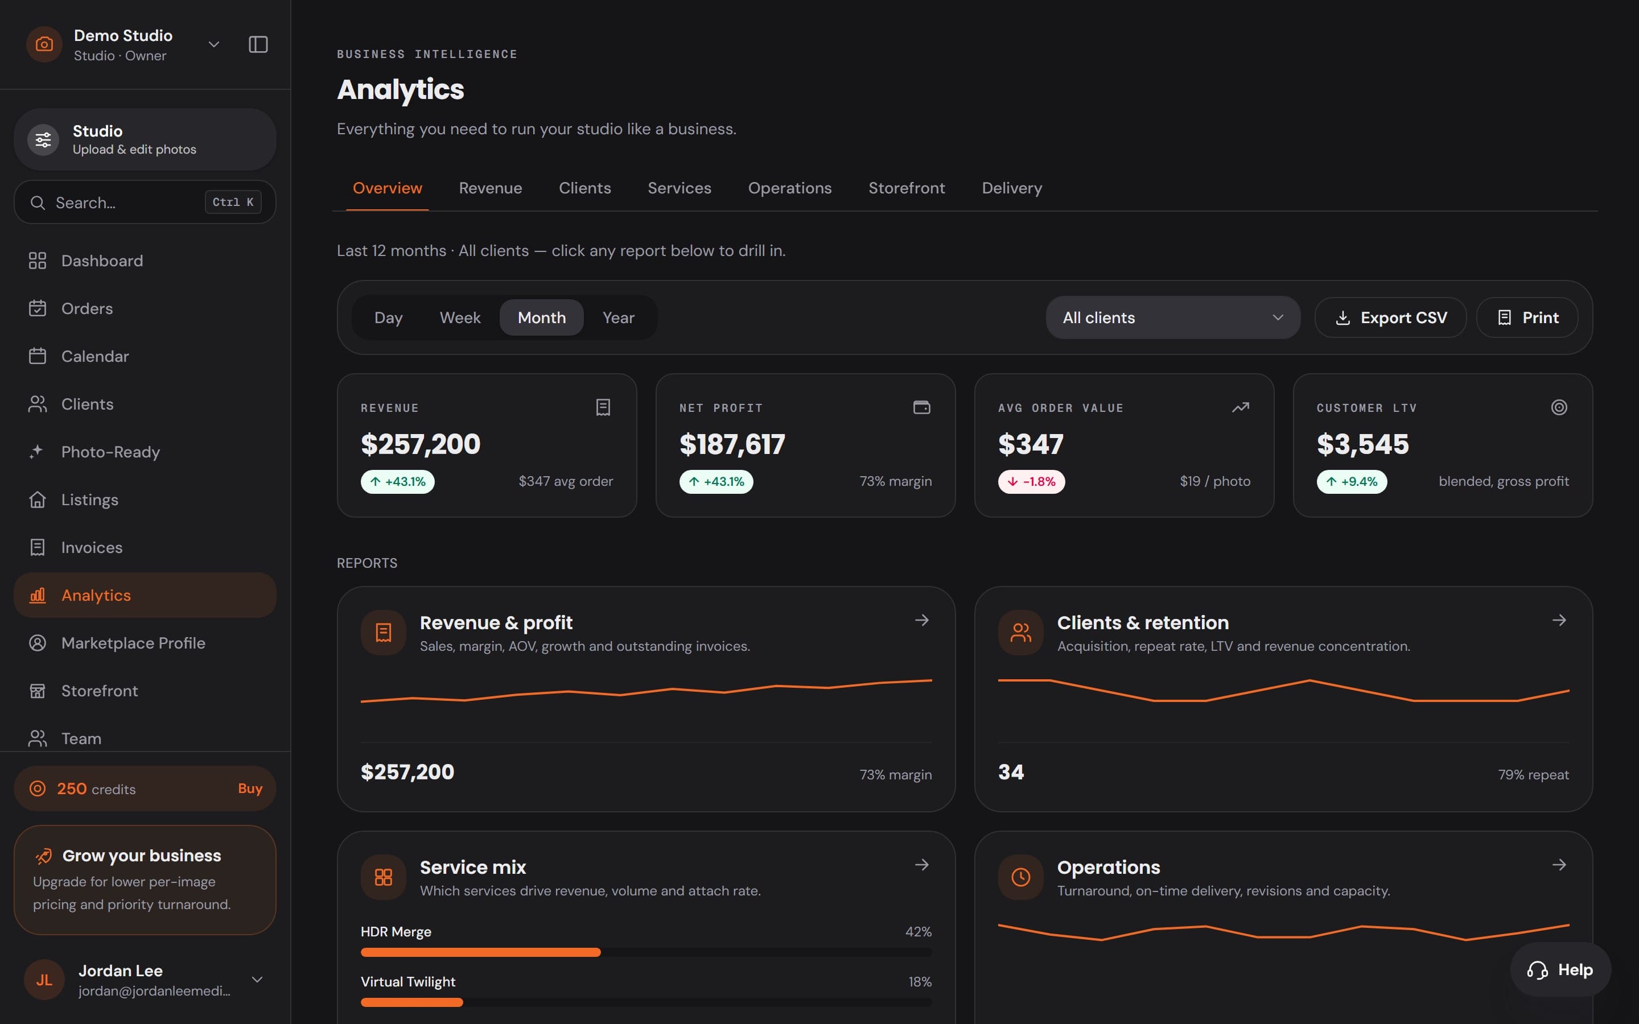Switch to the Revenue tab
The width and height of the screenshot is (1639, 1024).
point(491,188)
